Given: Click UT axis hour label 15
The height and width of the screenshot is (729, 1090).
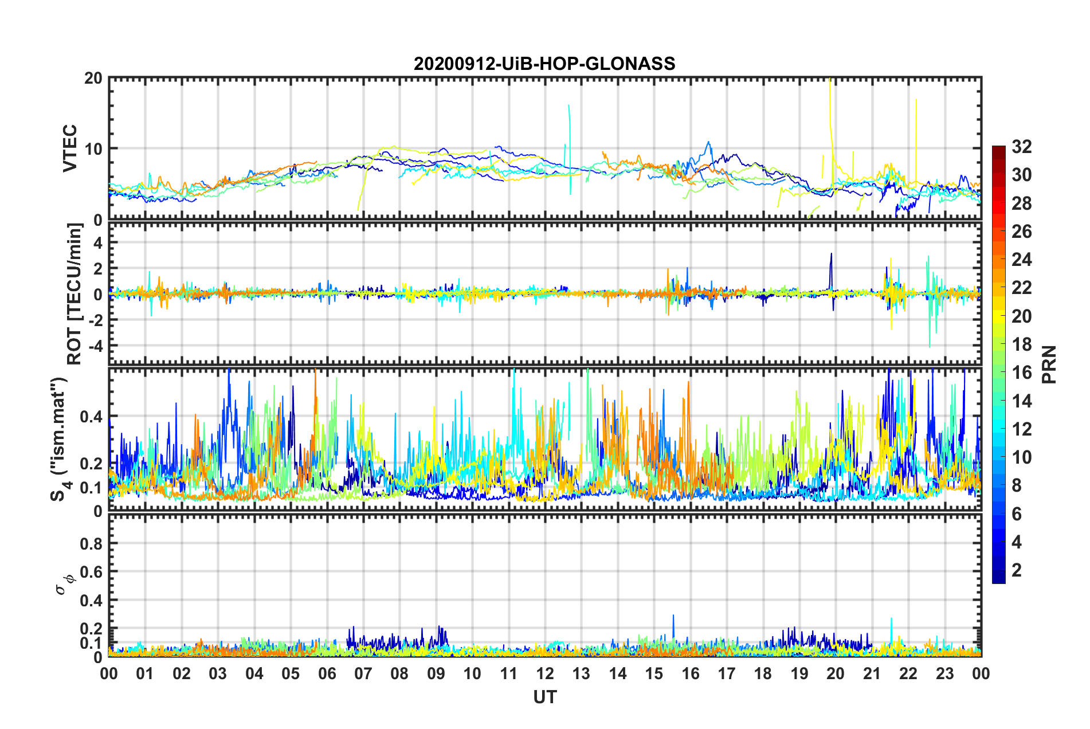Looking at the screenshot, I should [x=654, y=673].
